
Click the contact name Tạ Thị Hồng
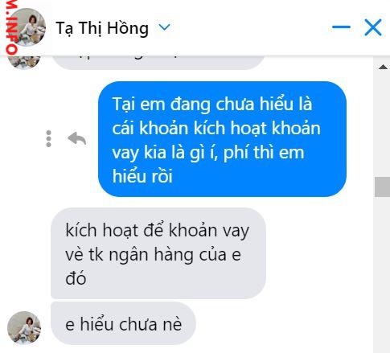tap(102, 28)
